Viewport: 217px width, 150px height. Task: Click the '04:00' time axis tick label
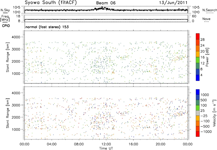[52, 144]
